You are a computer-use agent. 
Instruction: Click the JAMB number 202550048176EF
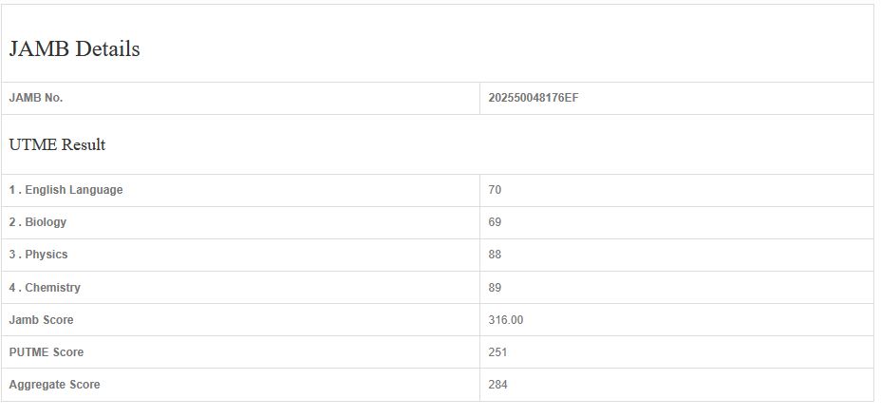(x=534, y=98)
